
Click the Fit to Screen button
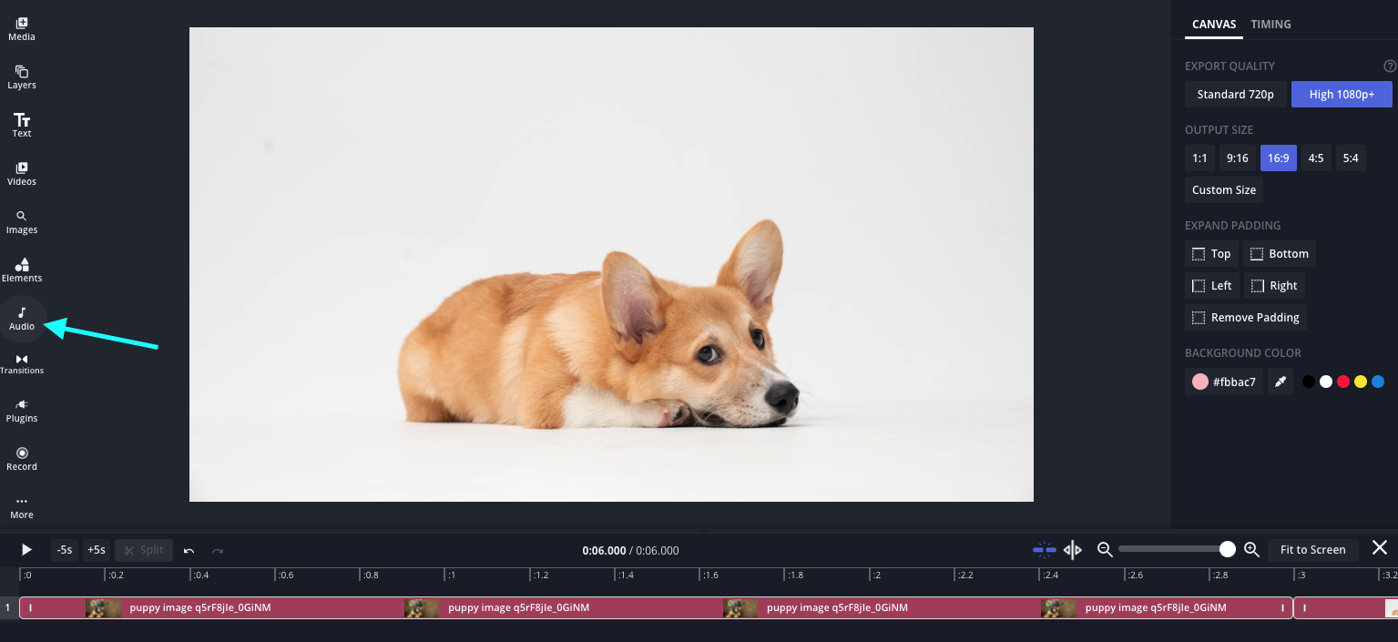[x=1312, y=550]
